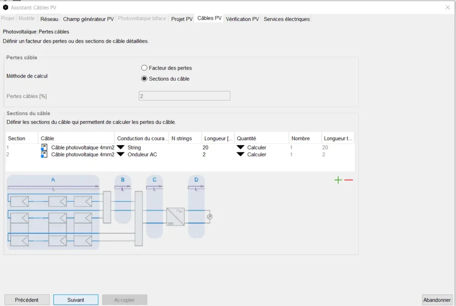This screenshot has height=306, width=456.
Task: Select the Facteur des pertes radio button
Action: click(144, 68)
